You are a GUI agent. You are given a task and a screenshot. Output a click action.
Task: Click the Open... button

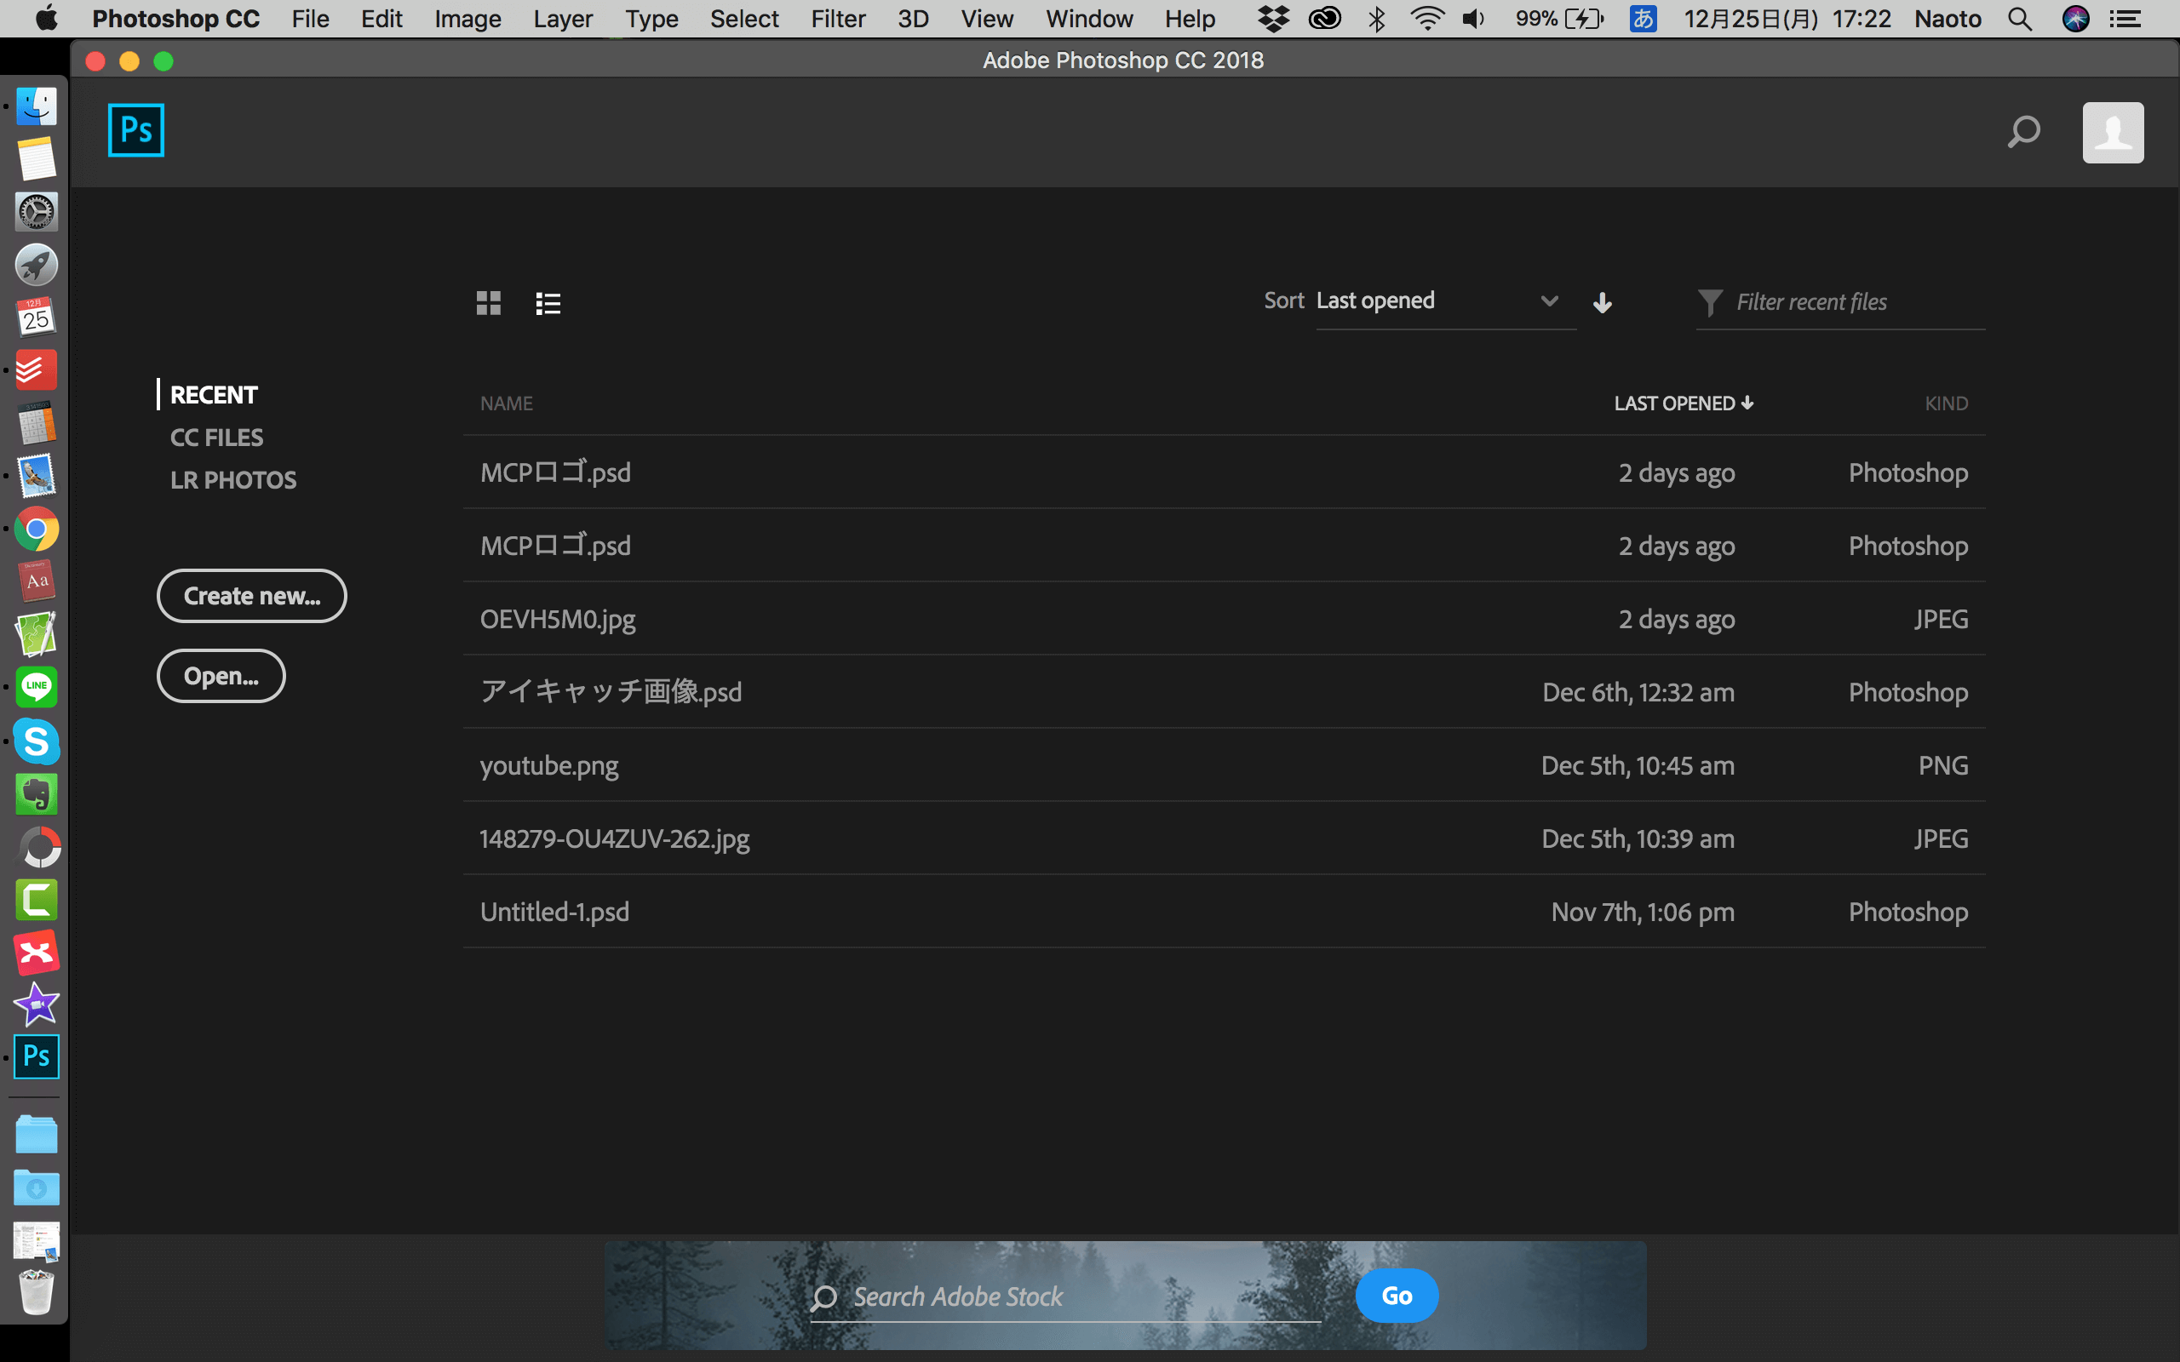221,676
